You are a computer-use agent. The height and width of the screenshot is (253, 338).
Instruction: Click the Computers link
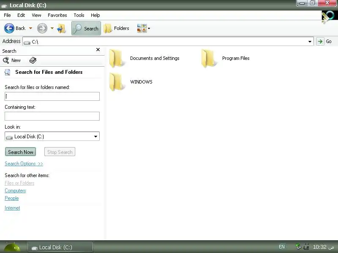point(15,191)
